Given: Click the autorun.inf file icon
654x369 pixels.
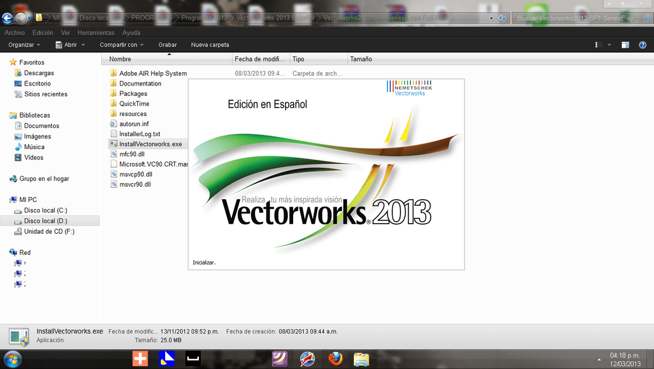Looking at the screenshot, I should point(113,124).
